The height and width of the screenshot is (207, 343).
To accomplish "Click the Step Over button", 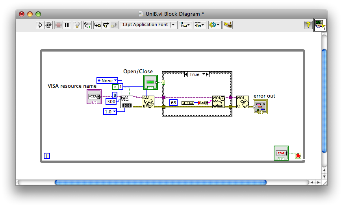I will (106, 25).
